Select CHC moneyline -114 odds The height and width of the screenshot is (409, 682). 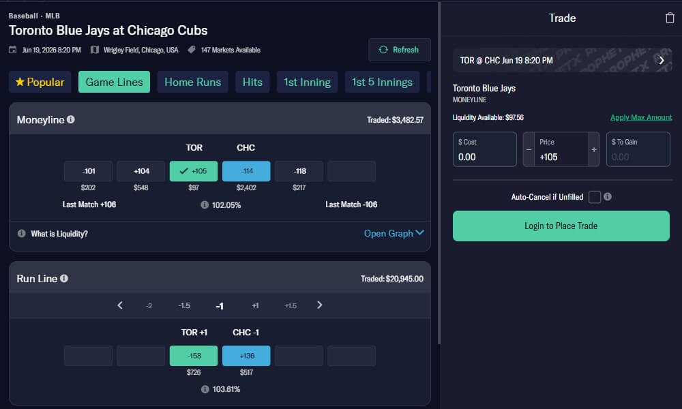coord(246,171)
